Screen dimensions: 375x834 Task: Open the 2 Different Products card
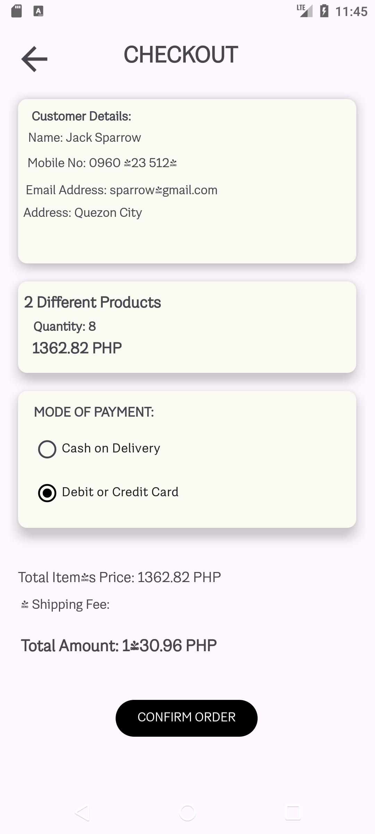(187, 327)
